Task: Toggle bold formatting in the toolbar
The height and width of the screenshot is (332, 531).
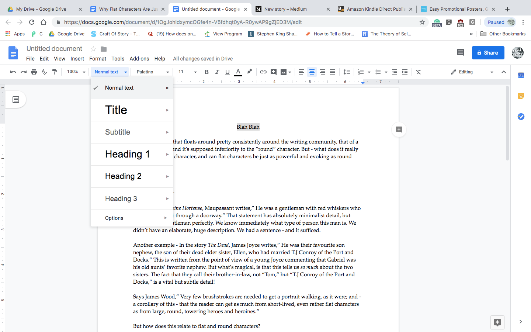Action: (206, 72)
